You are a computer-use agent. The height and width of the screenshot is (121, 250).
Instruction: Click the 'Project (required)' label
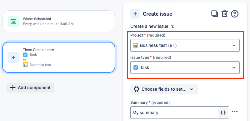pyautogui.click(x=148, y=35)
